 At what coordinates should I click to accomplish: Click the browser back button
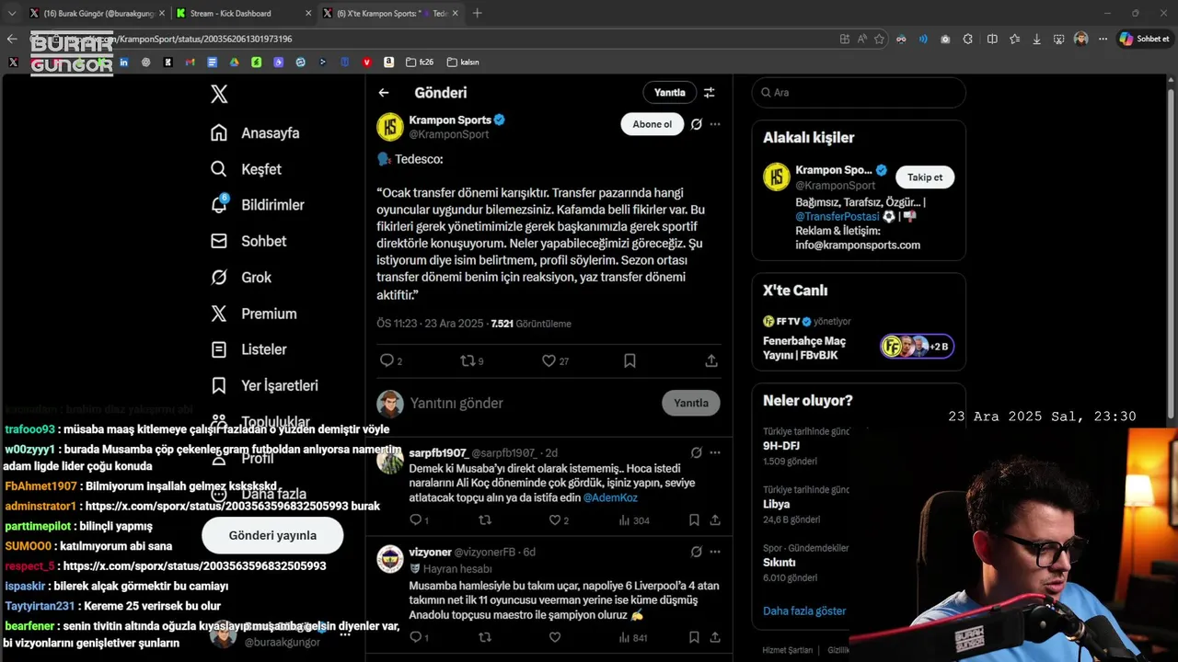click(12, 39)
